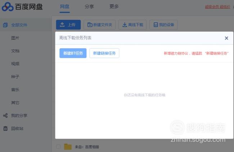Open 我的分享 in the sidebar

(19, 116)
